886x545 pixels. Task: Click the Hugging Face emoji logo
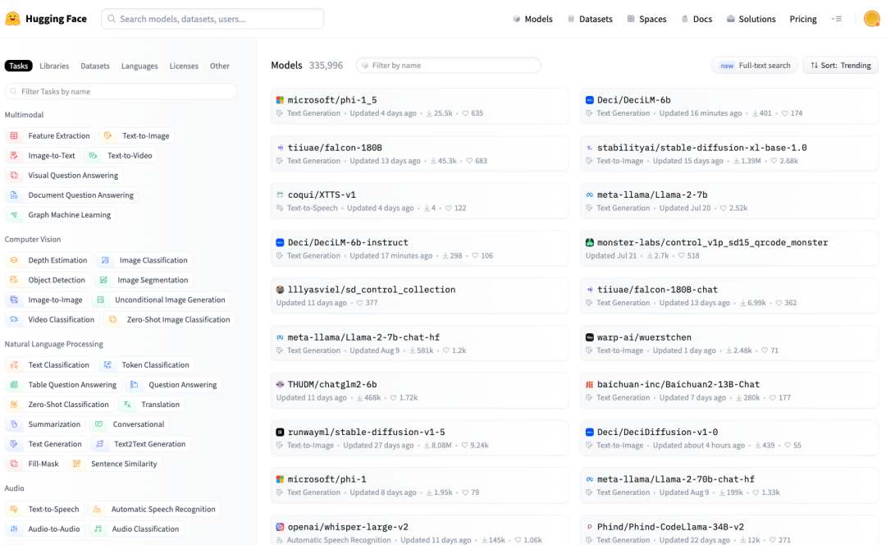pyautogui.click(x=12, y=19)
